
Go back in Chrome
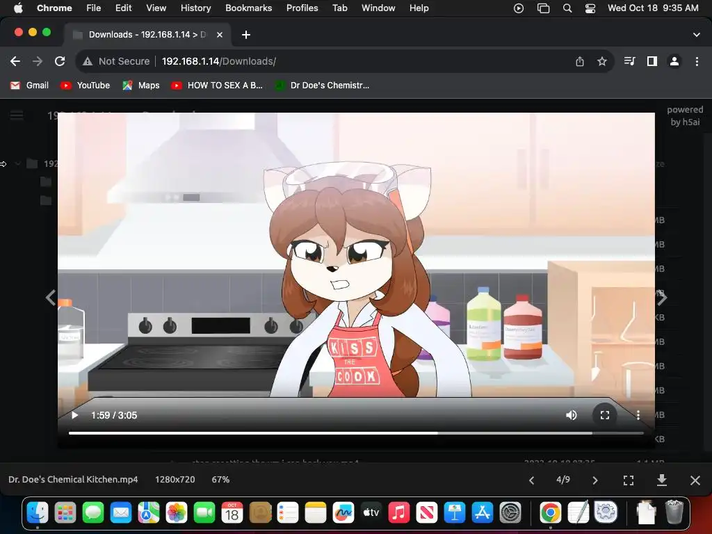15,61
